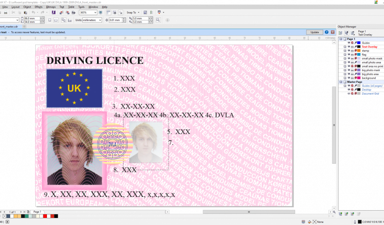The width and height of the screenshot is (384, 225).
Task: Click the help icon in the update bar
Action: (327, 32)
